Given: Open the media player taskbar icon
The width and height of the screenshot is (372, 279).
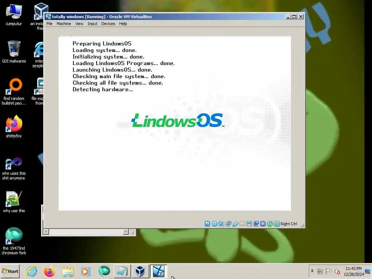Looking at the screenshot, I should point(86,271).
